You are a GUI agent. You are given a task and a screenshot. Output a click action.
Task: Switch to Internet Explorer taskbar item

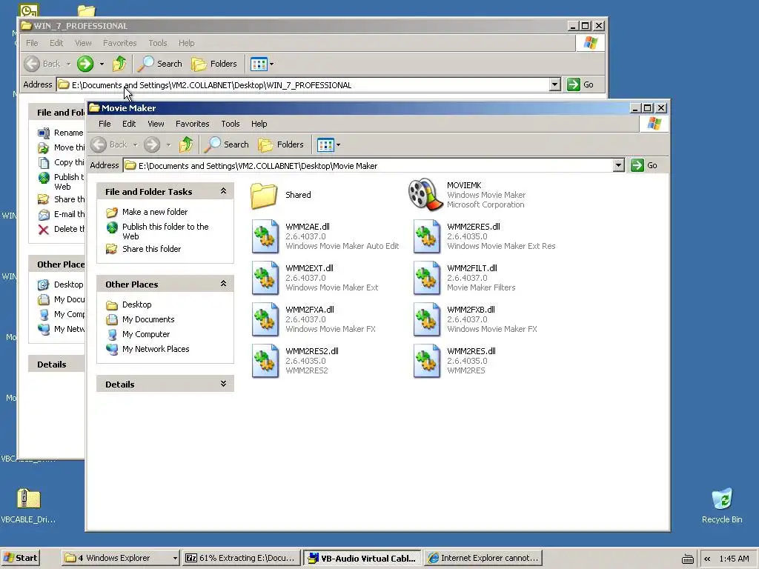pos(483,558)
